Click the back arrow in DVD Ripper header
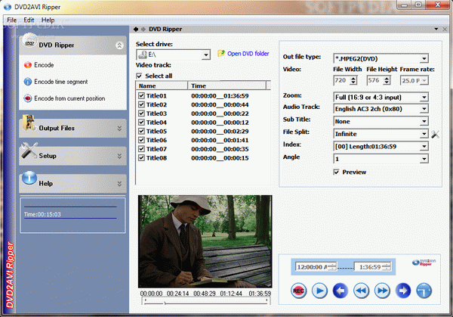This screenshot has width=453, height=317. 136,30
